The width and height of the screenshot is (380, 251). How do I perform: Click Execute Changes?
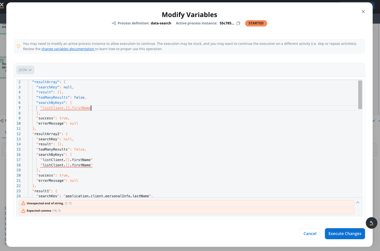coord(345,234)
